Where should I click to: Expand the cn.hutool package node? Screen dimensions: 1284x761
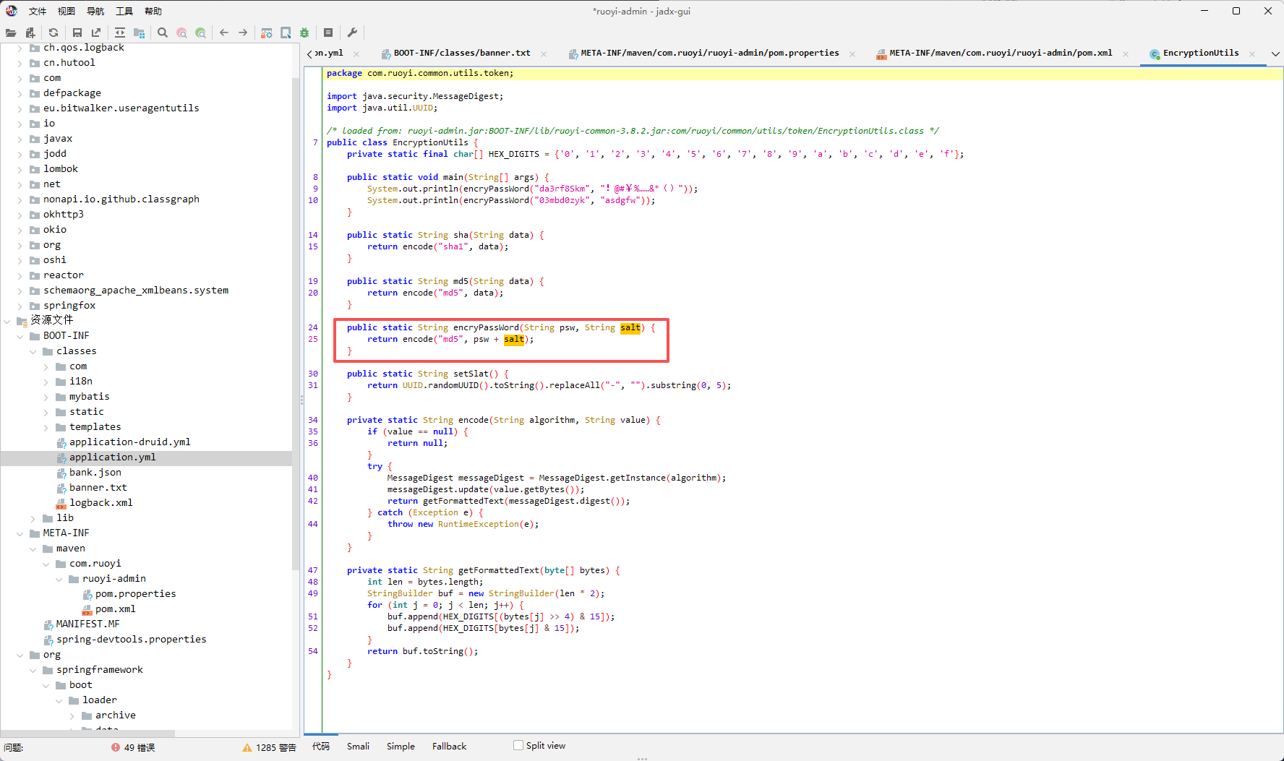click(x=20, y=63)
